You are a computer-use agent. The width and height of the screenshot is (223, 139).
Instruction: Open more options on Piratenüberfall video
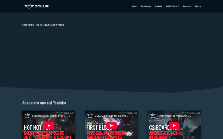point(195,116)
